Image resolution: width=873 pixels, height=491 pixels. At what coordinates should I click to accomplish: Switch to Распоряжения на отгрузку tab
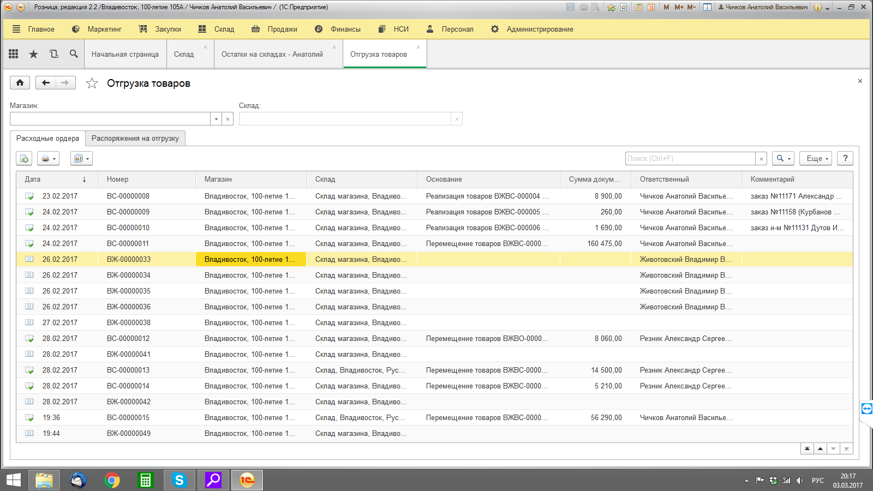coord(135,139)
